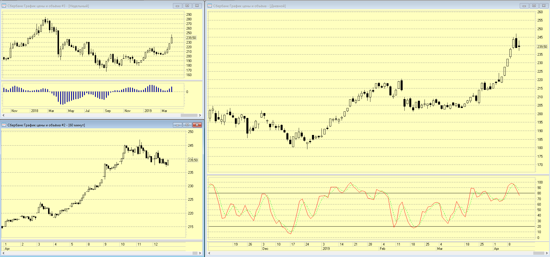Click the 239,50 price label on daily chart

[542, 47]
